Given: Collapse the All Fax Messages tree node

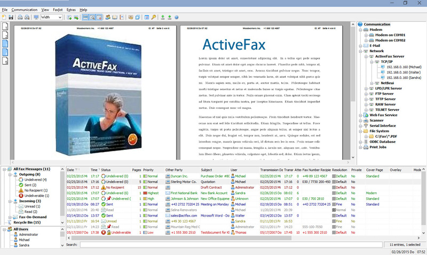Looking at the screenshot, I should 4,169.
